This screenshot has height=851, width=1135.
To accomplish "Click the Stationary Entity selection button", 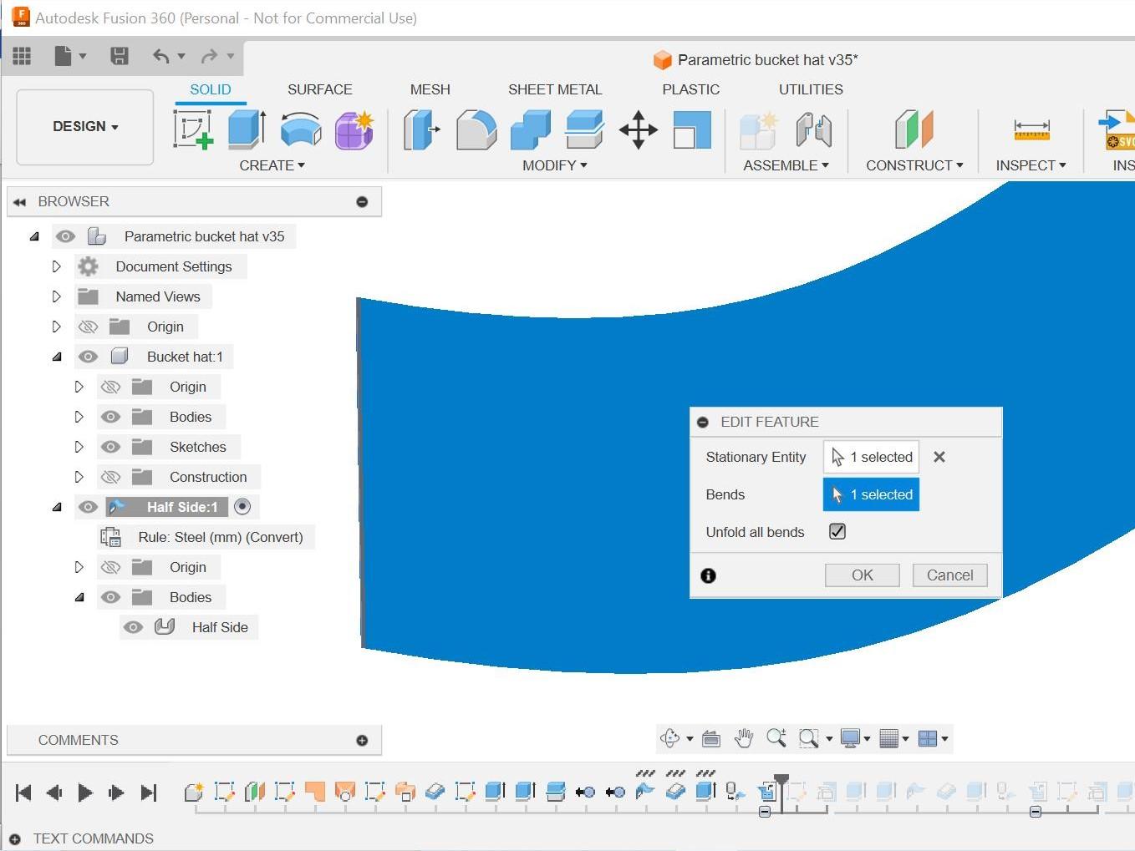I will 871,457.
